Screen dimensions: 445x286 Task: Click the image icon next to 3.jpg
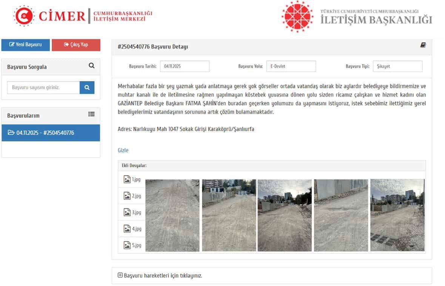tap(127, 212)
